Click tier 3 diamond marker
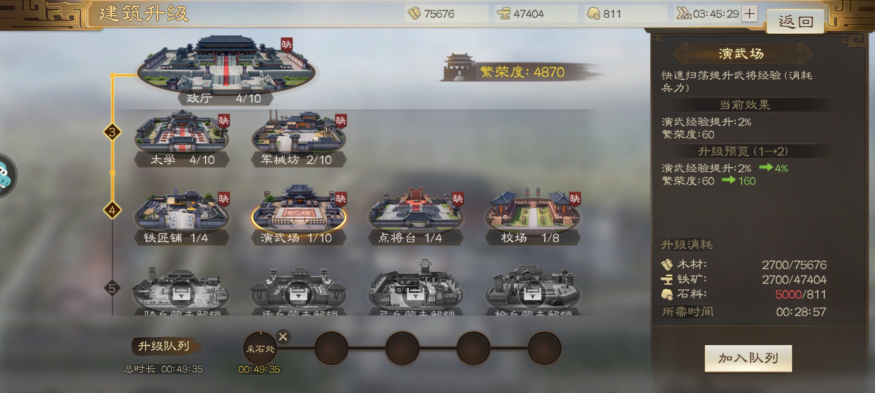The width and height of the screenshot is (875, 393). pos(112,132)
